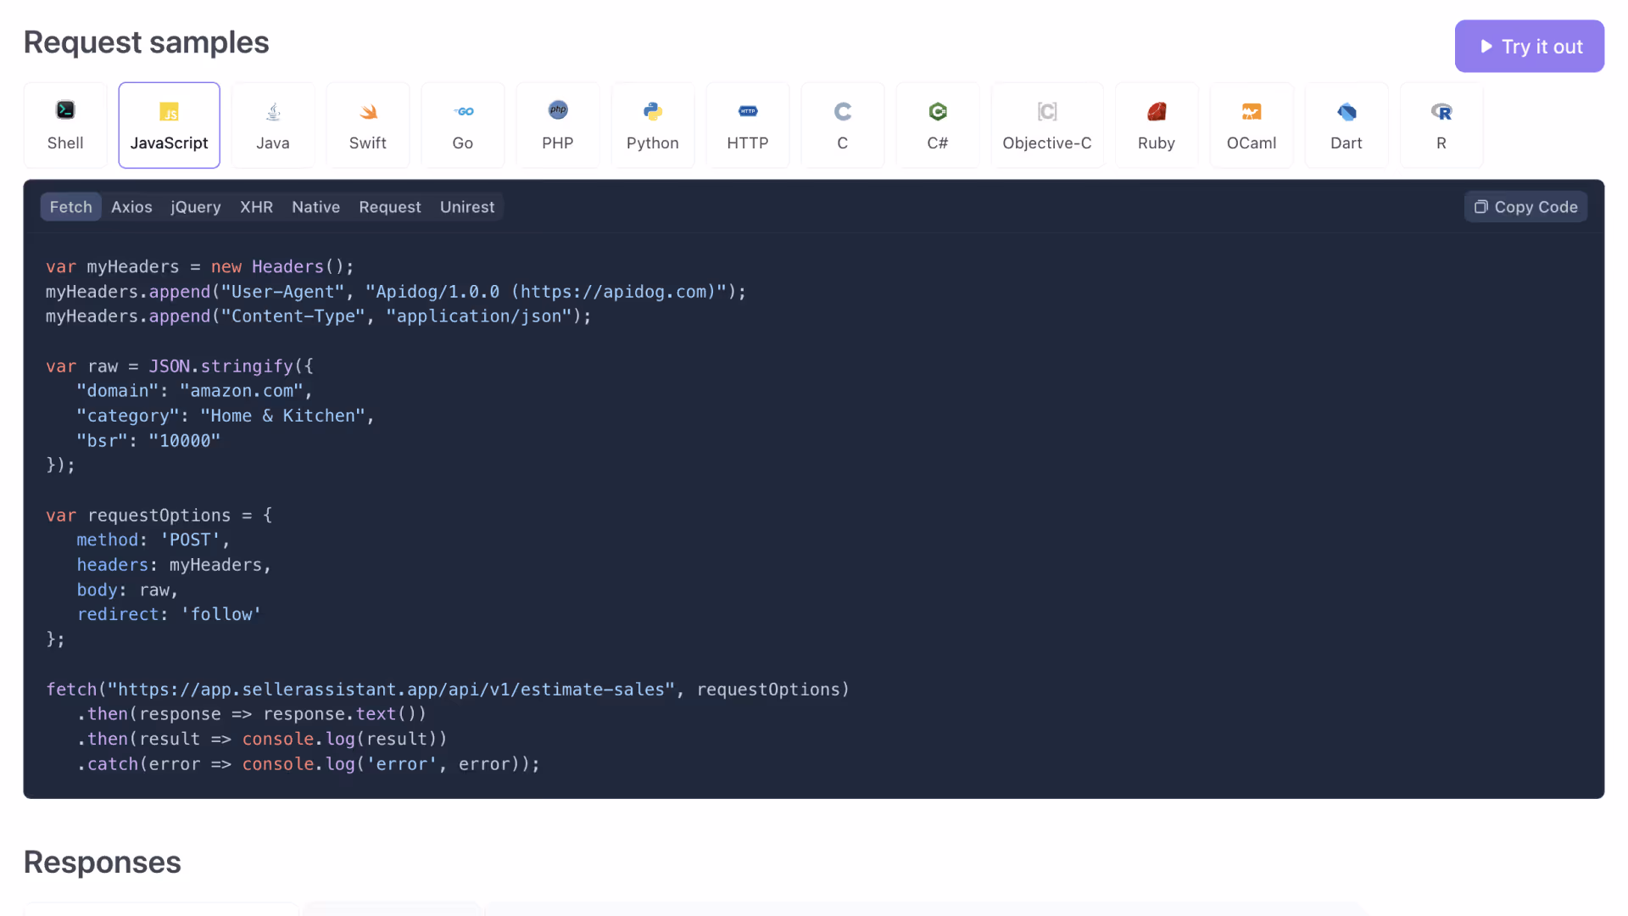
Task: Open the jQuery request sample
Action: coord(195,206)
